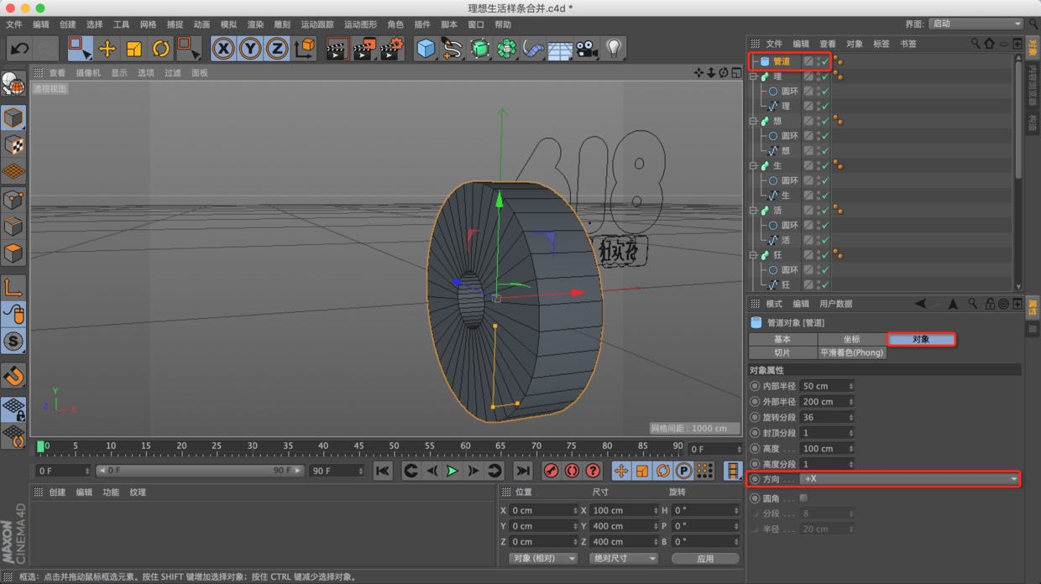Add a light object
The image size is (1041, 584).
click(x=614, y=49)
